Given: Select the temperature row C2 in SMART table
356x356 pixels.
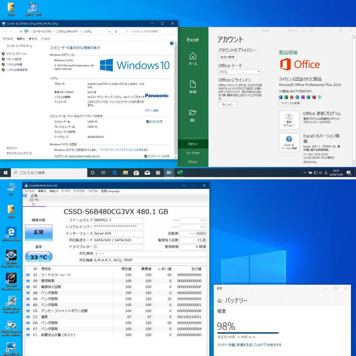Looking at the screenshot, I should coord(116,317).
